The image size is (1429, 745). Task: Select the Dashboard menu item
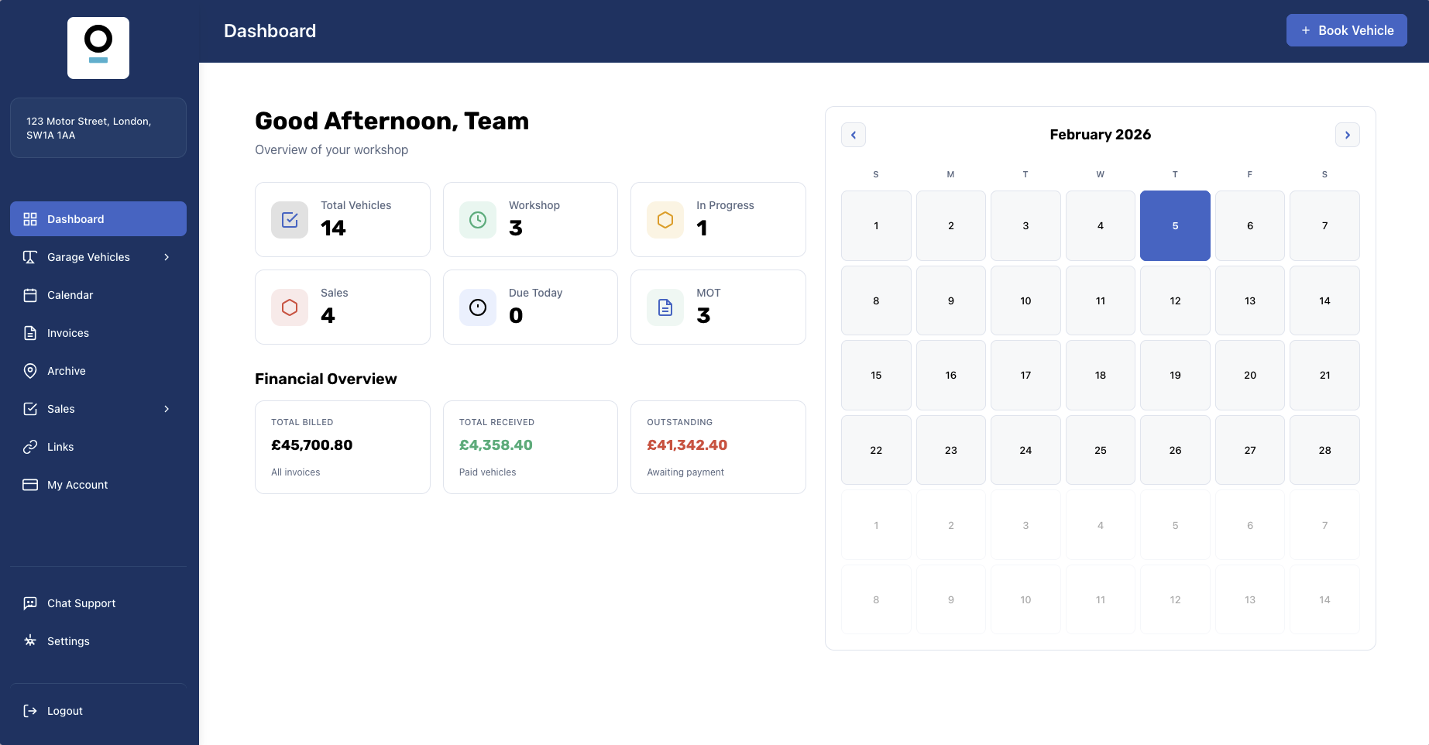(x=75, y=219)
